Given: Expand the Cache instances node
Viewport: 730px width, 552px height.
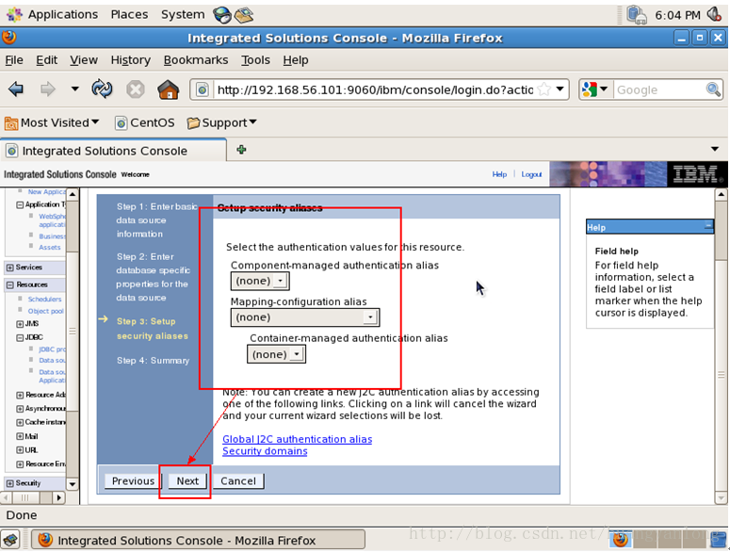Looking at the screenshot, I should (20, 422).
